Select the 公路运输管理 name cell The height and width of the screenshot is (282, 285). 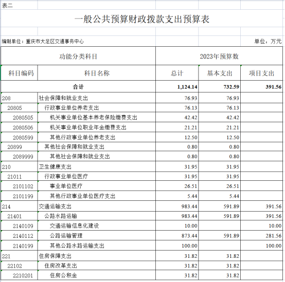[x=97, y=236]
